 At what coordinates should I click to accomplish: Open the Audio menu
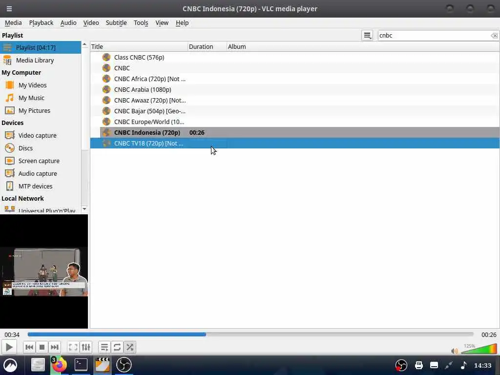(68, 23)
